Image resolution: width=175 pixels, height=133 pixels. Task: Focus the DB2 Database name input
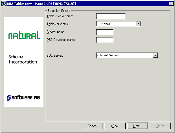[x=104, y=40]
